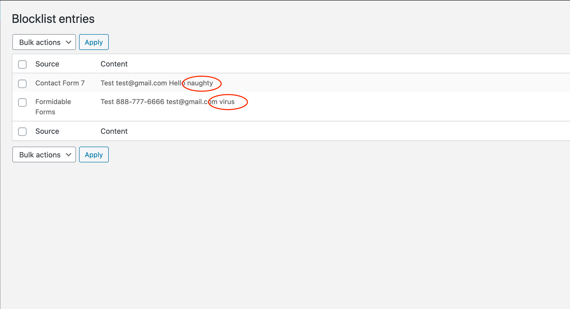Click the bottom Apply button
570x309 pixels.
tap(94, 154)
